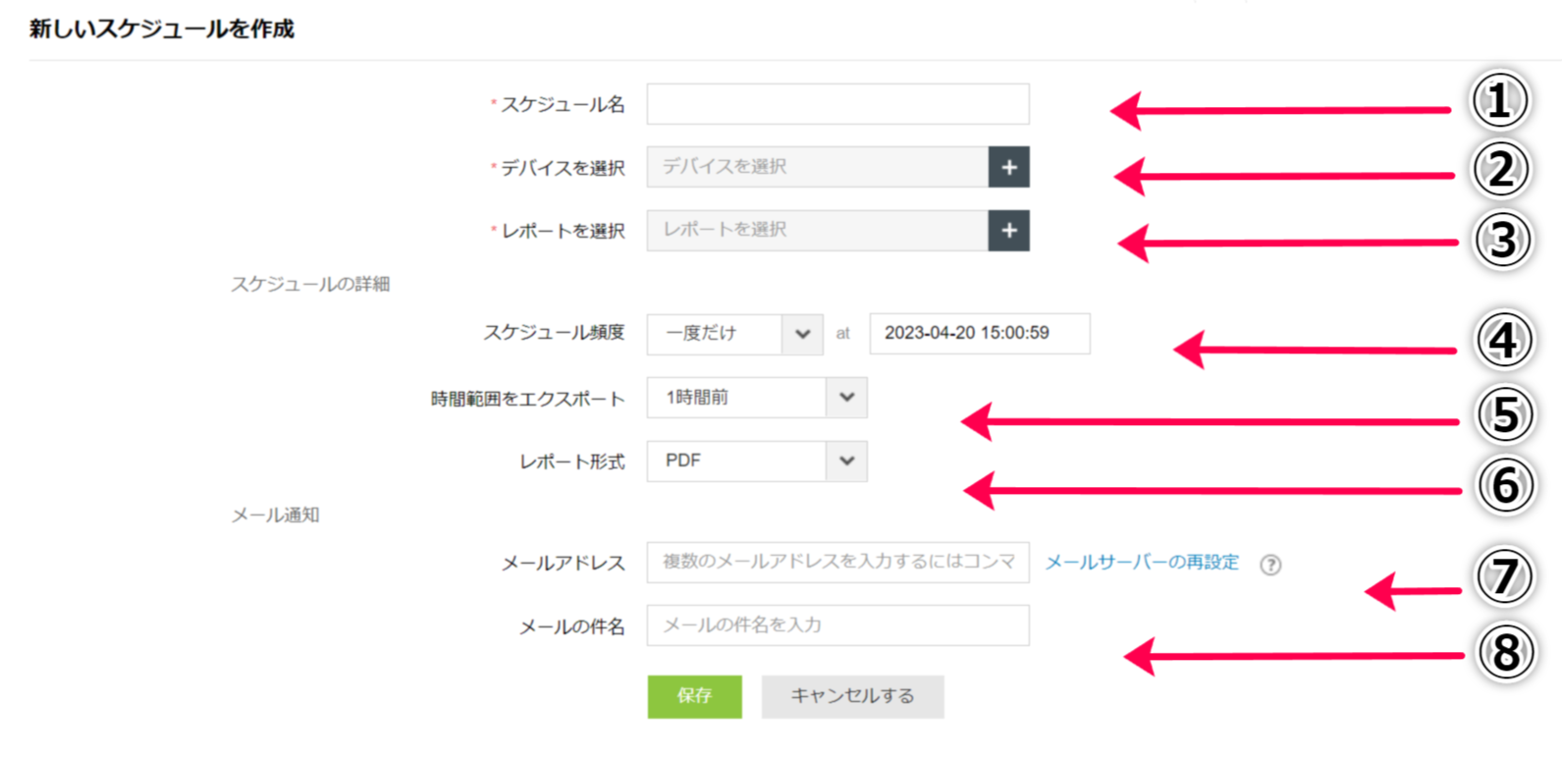This screenshot has height=758, width=1562.
Task: Open the スケジュール頻度 dropdown
Action: click(x=734, y=334)
